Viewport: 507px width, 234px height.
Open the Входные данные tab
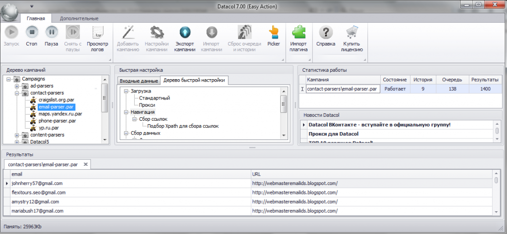[x=139, y=81]
